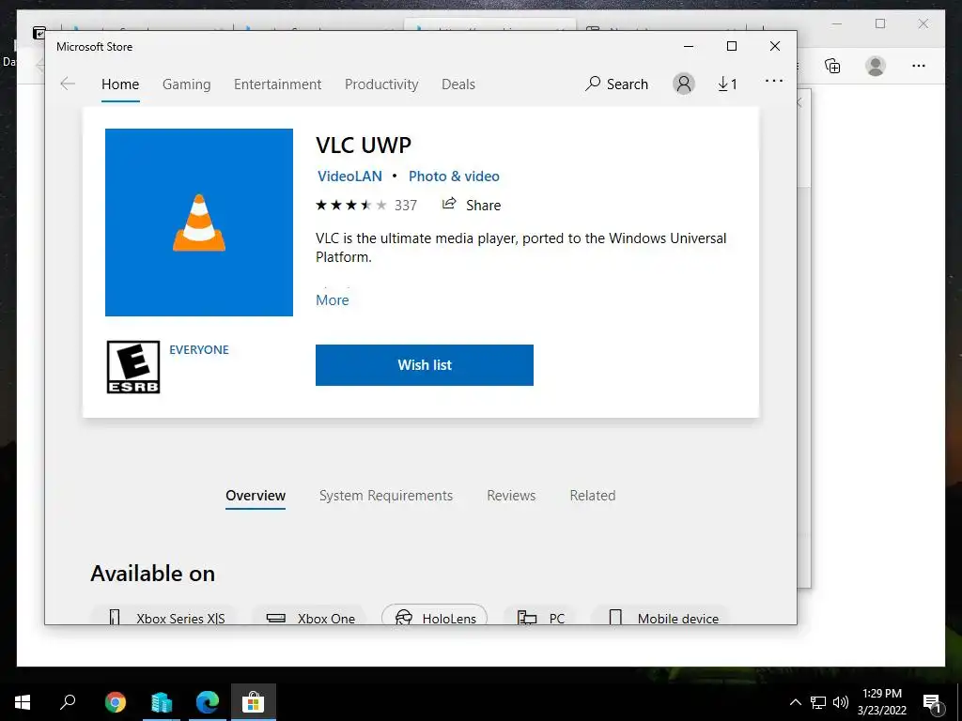962x721 pixels.
Task: Open the Entertainment tab
Action: coord(277,84)
